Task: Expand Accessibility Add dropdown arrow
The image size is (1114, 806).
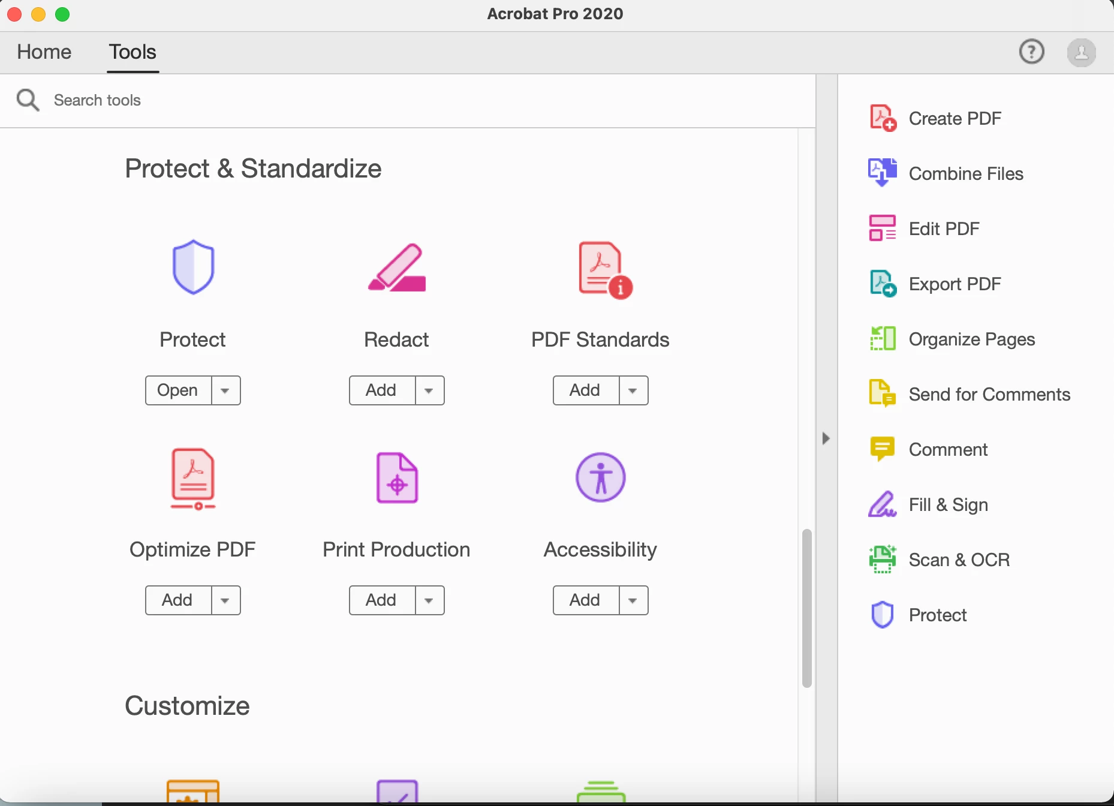Action: click(633, 600)
